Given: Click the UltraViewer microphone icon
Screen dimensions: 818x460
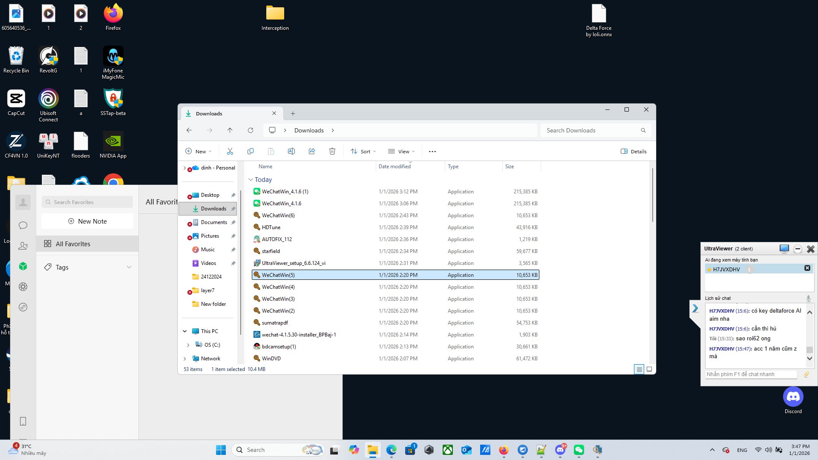Looking at the screenshot, I should point(808,298).
